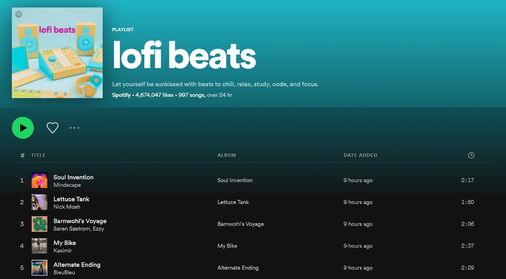Click the 1:50 duration of Lettuce Tank
This screenshot has width=506, height=279.
[x=467, y=202]
